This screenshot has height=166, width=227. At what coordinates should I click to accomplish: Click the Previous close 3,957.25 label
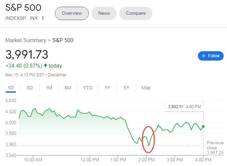tap(215, 148)
